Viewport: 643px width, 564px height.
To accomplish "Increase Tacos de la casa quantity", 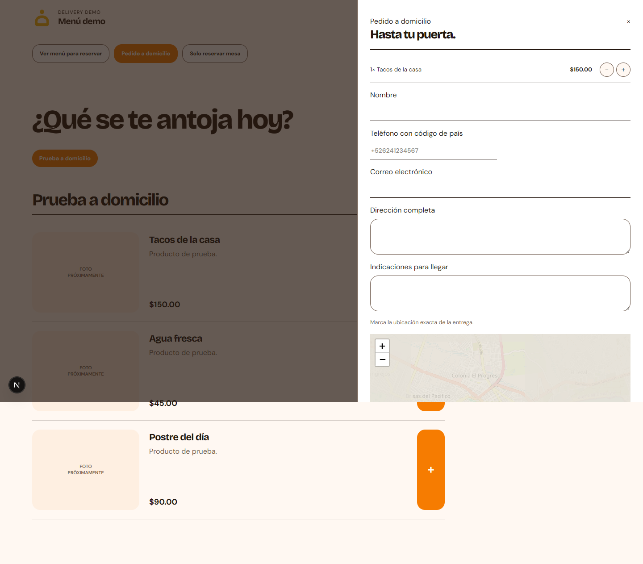I will tap(623, 70).
